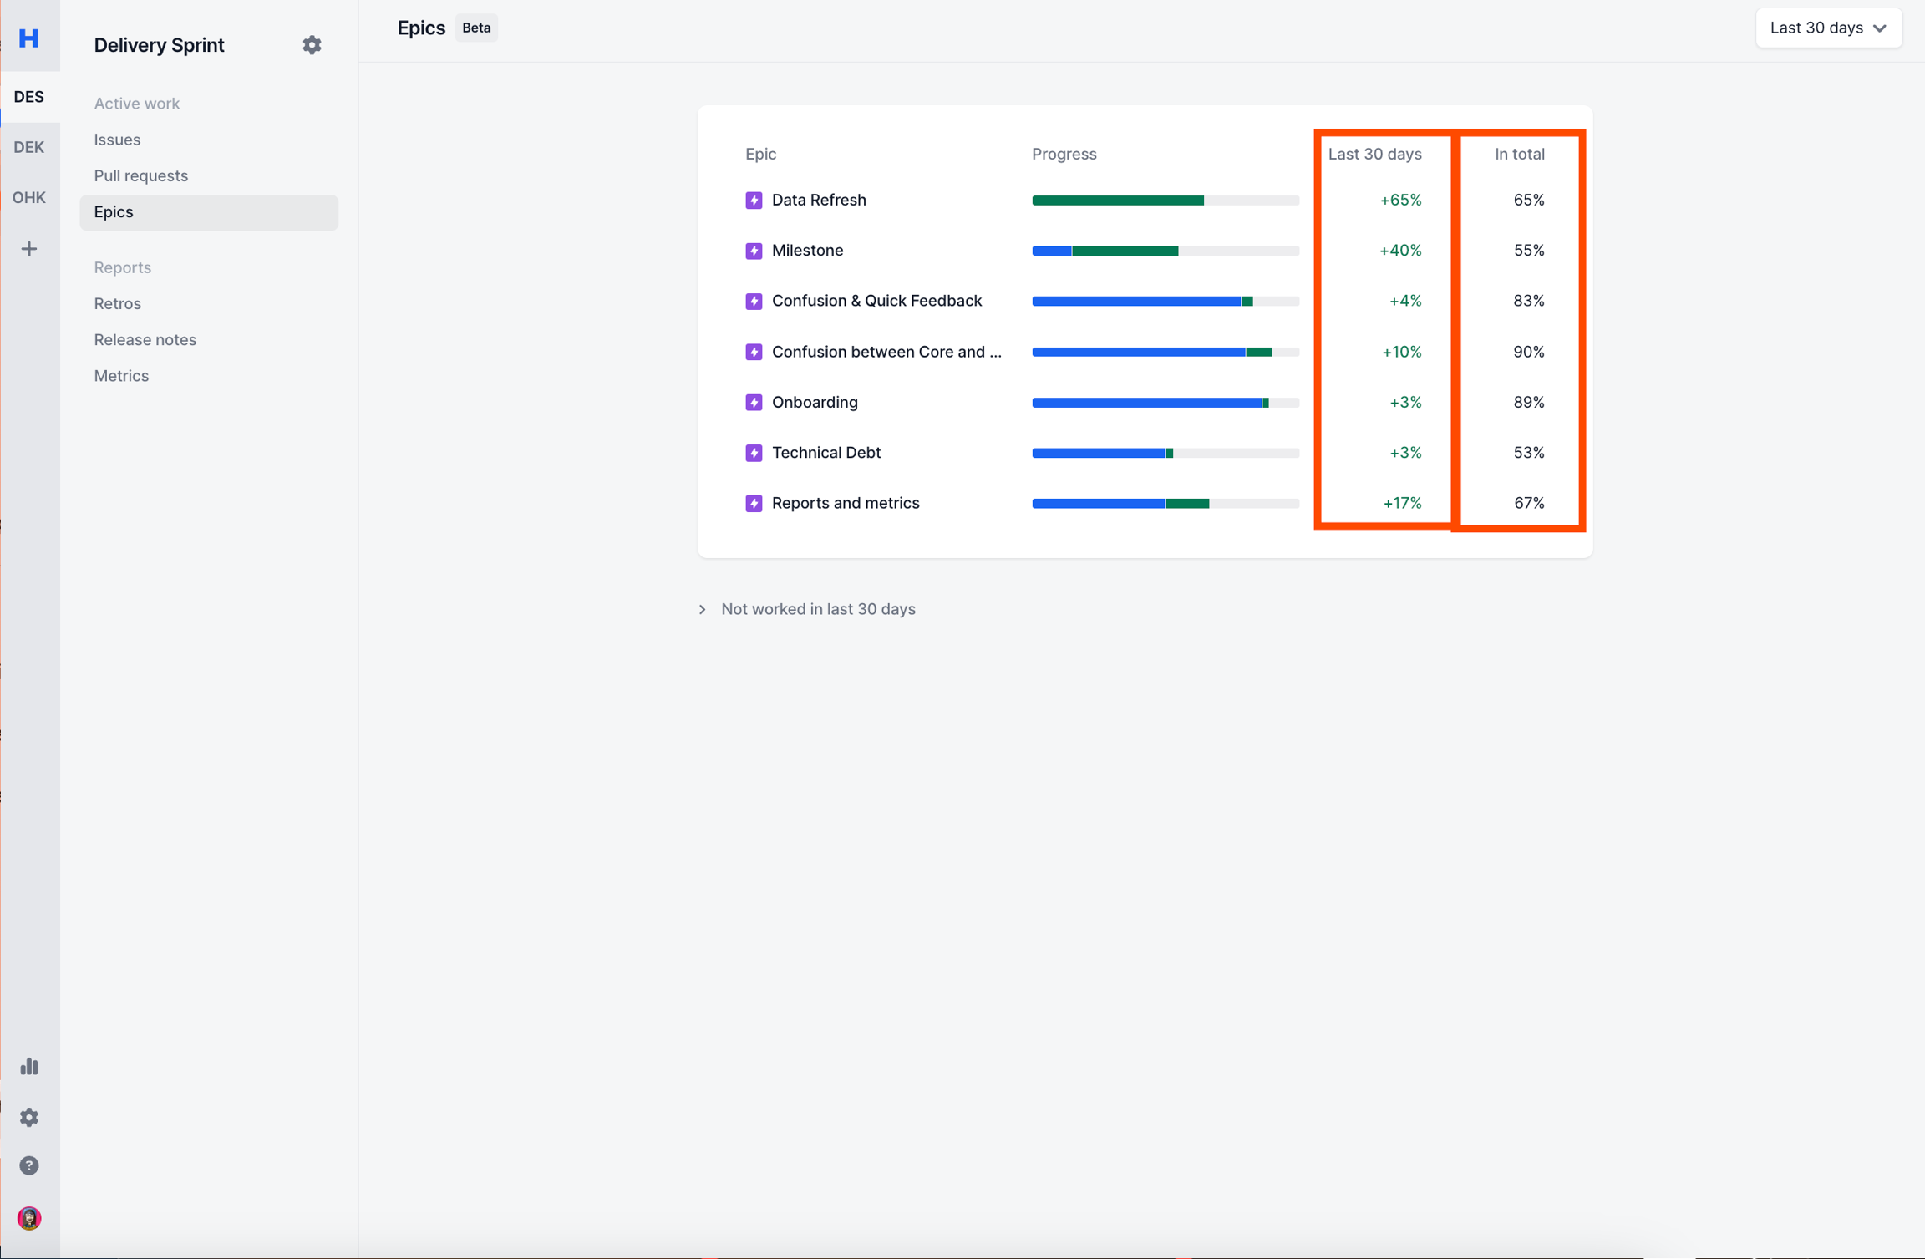Expand Not worked in last 30 days
This screenshot has height=1259, width=1925.
coord(807,609)
